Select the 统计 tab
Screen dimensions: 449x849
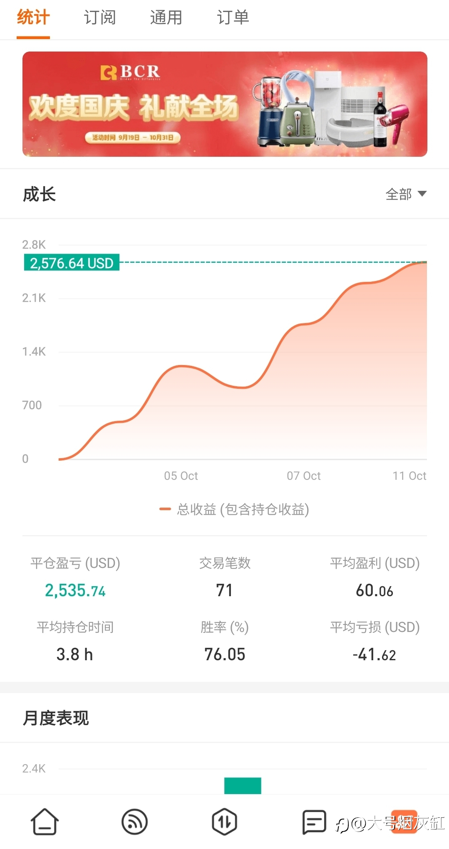pyautogui.click(x=33, y=17)
